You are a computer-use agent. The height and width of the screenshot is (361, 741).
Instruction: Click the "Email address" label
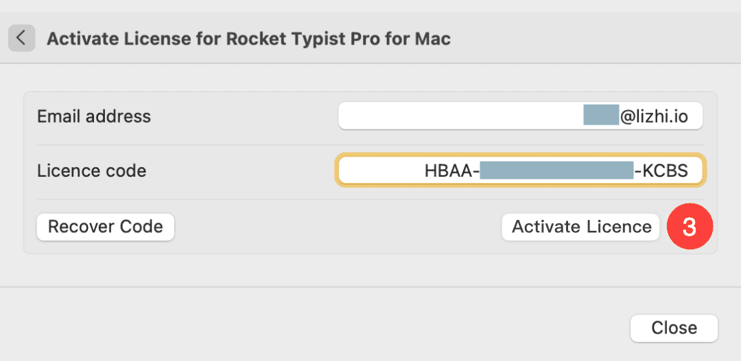coord(94,116)
